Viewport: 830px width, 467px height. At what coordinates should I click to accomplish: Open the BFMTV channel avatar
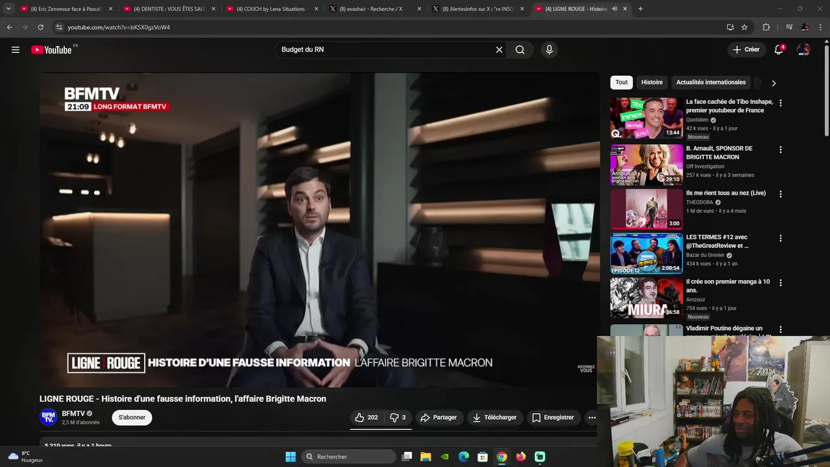click(48, 418)
